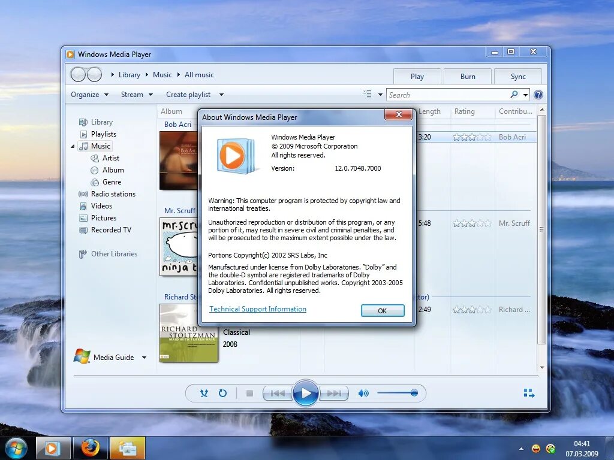Show hidden system tray icons
The image size is (614, 460).
[521, 449]
